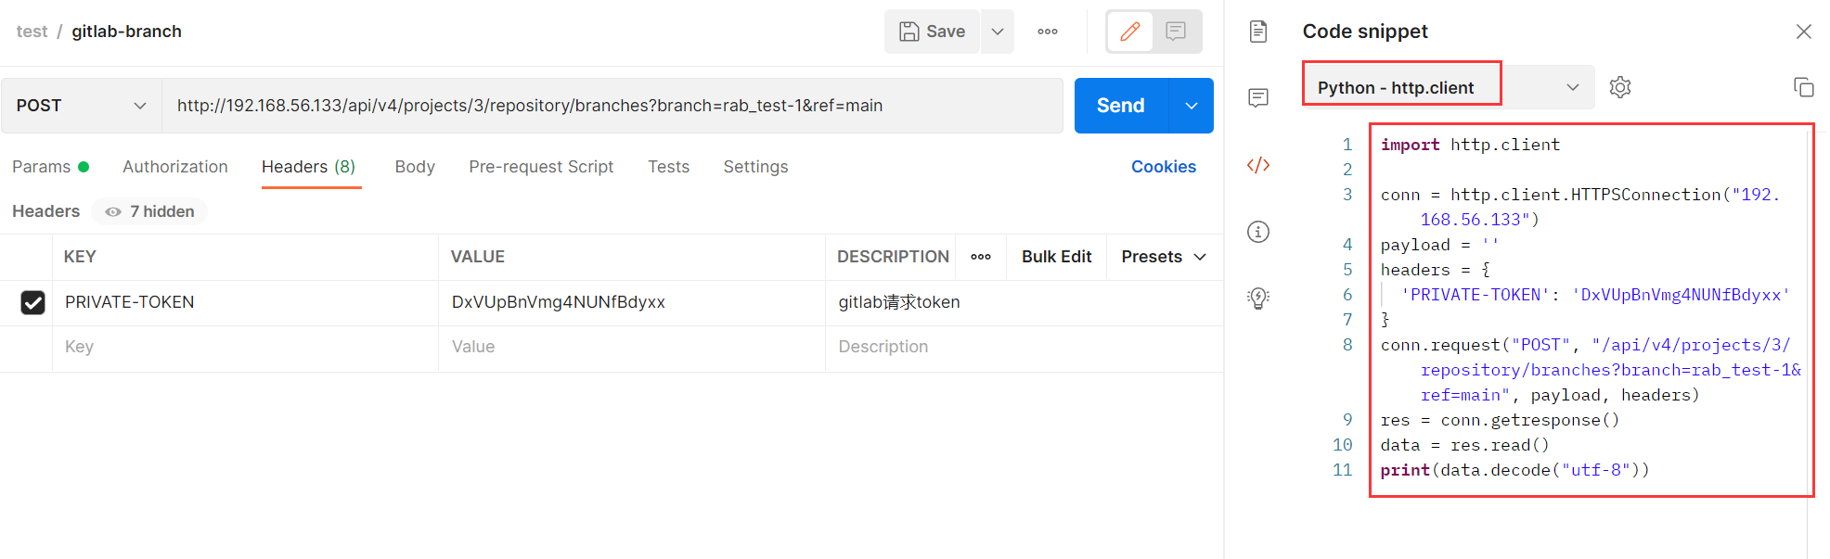
Task: Open the POST method dropdown
Action: [82, 106]
